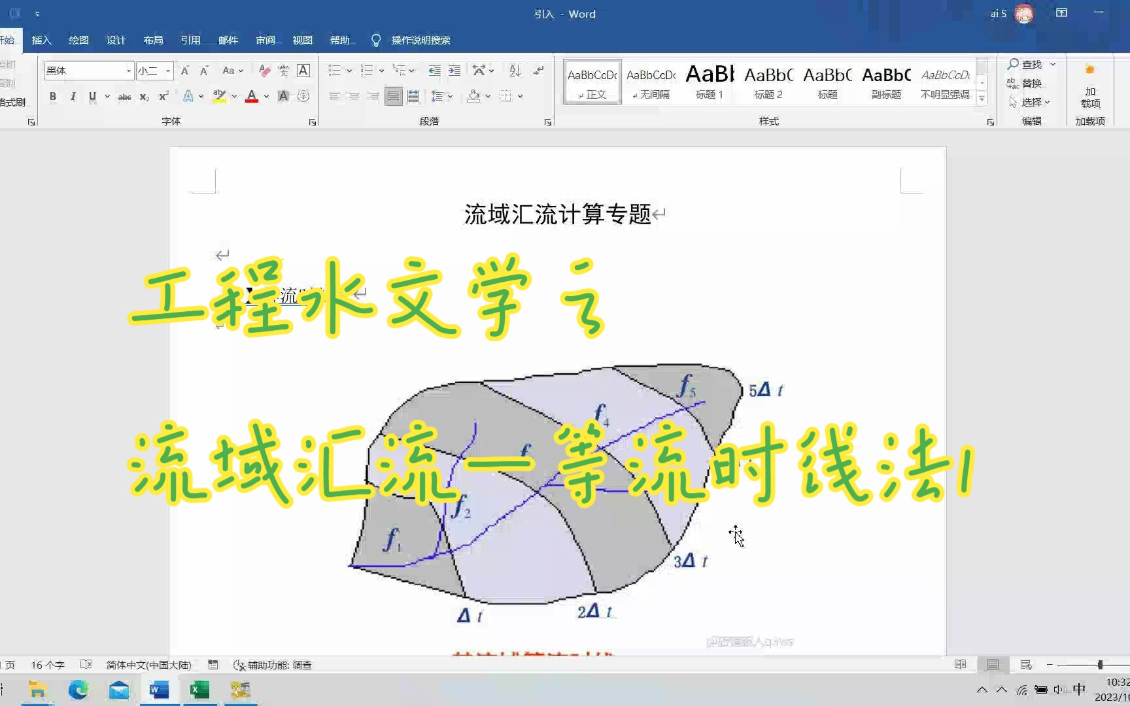The height and width of the screenshot is (706, 1130).
Task: Toggle show/hide paragraph marks
Action: pos(538,71)
